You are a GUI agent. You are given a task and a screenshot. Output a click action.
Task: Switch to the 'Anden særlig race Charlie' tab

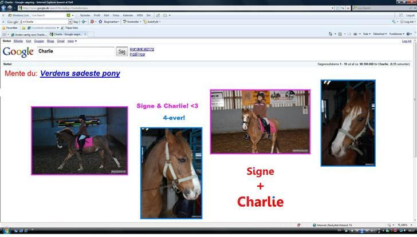click(x=29, y=34)
